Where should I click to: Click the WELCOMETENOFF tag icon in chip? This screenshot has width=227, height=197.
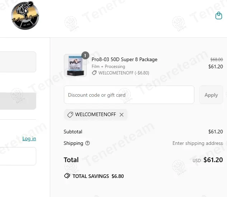coord(70,115)
